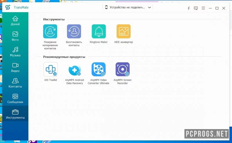The width and height of the screenshot is (232, 143).
Task: Download the iOS Toolkit product
Action: (50, 69)
